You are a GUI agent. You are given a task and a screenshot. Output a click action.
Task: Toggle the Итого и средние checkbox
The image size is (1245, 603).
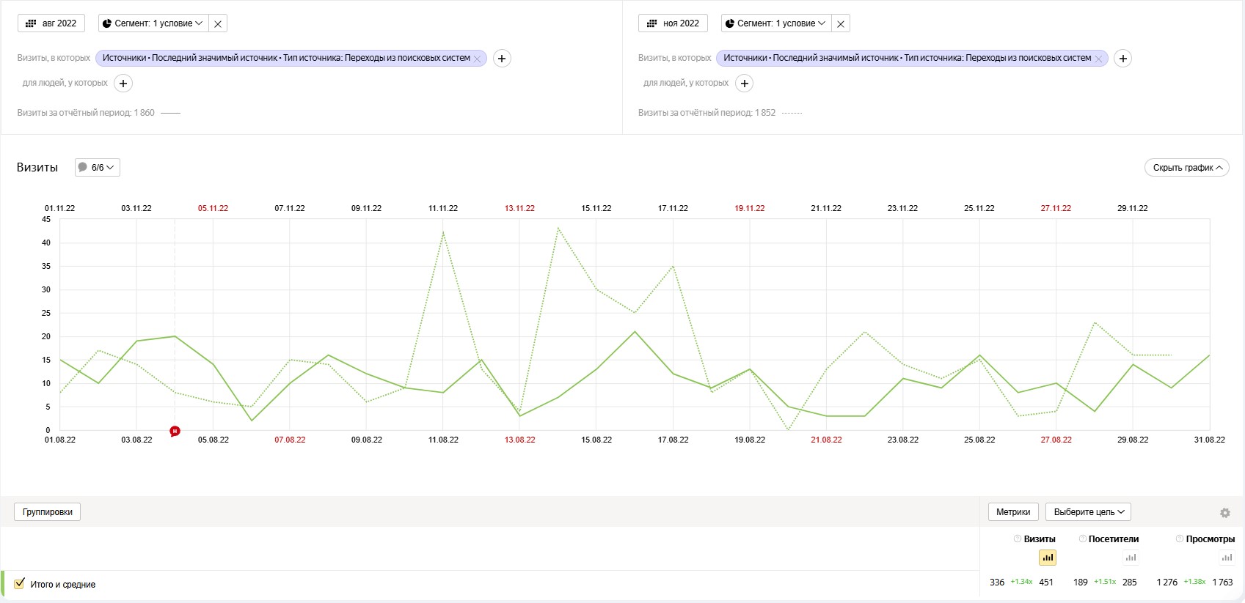click(20, 584)
